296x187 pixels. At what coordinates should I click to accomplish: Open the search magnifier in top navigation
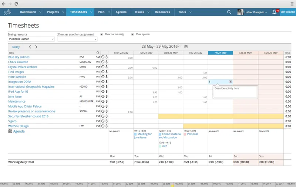229,12
